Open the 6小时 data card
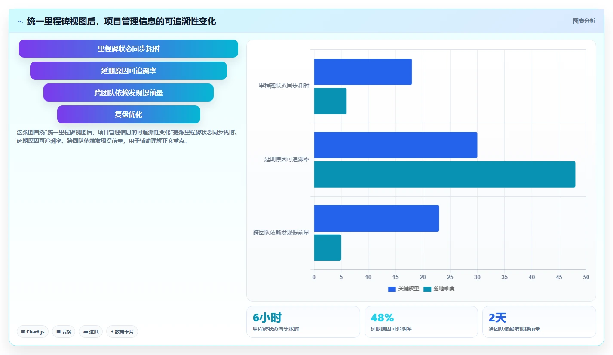Screen dimensions: 613x355 coord(303,322)
